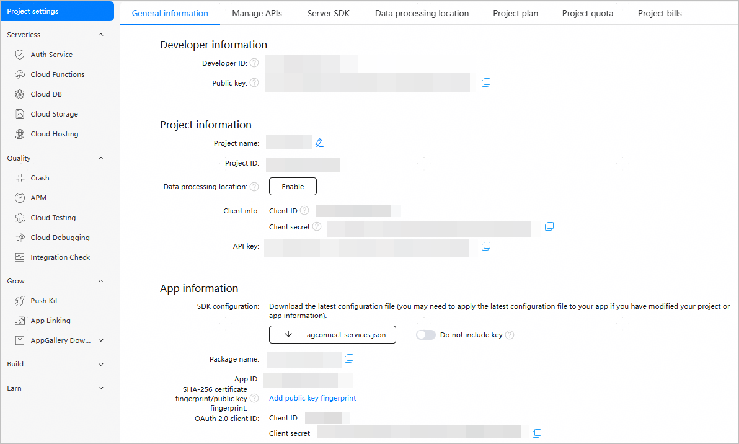Copy the Package name
The height and width of the screenshot is (444, 739).
[349, 358]
